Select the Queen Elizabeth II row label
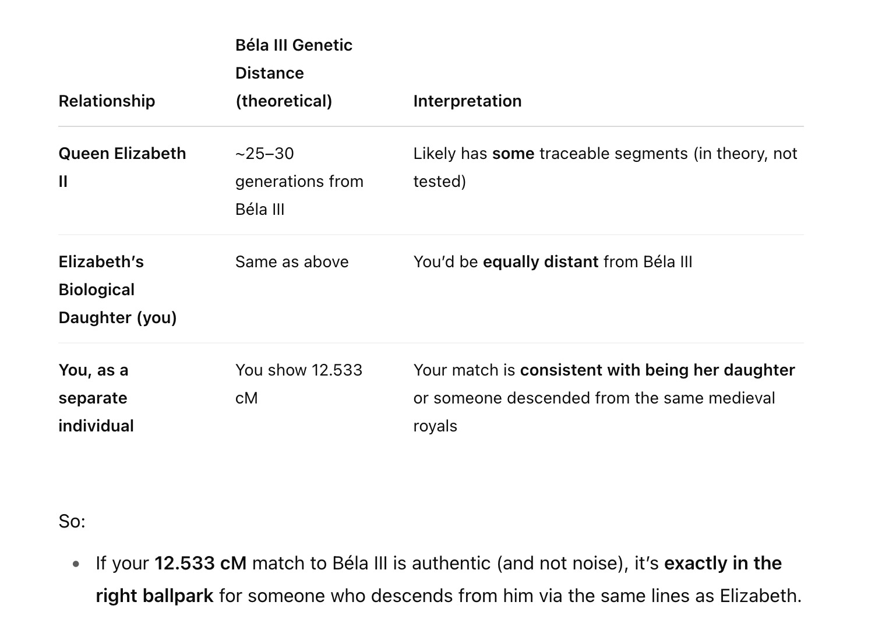The image size is (882, 623). coord(122,167)
